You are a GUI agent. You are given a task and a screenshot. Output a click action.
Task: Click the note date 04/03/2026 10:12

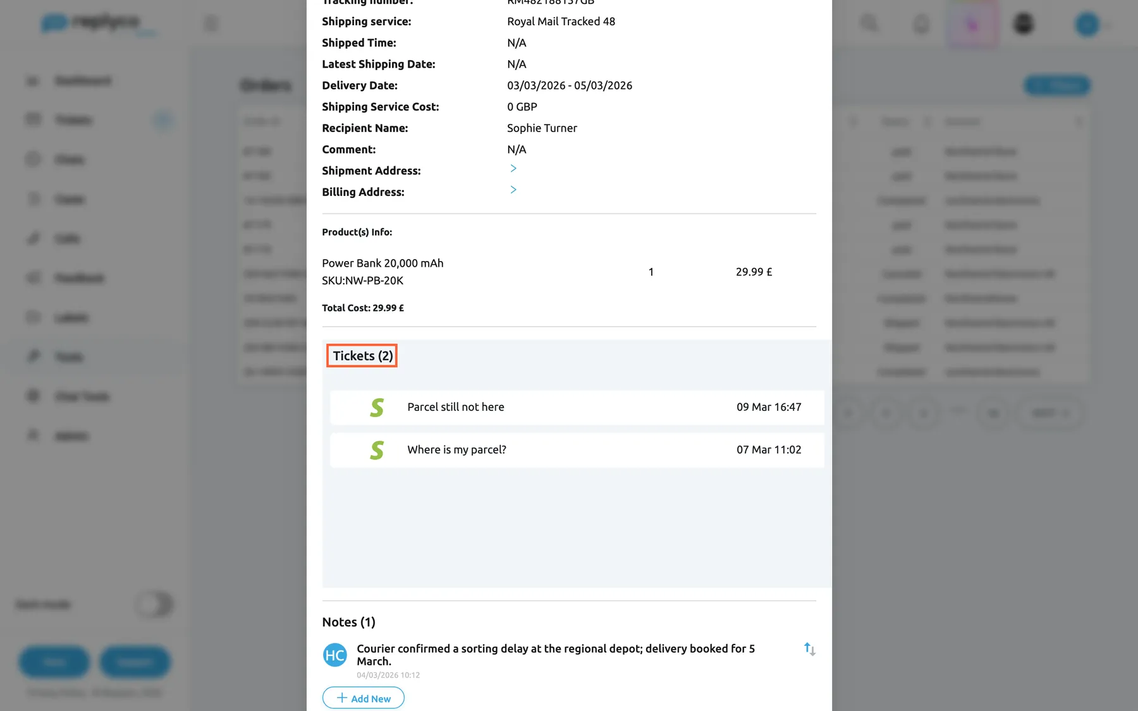(388, 675)
